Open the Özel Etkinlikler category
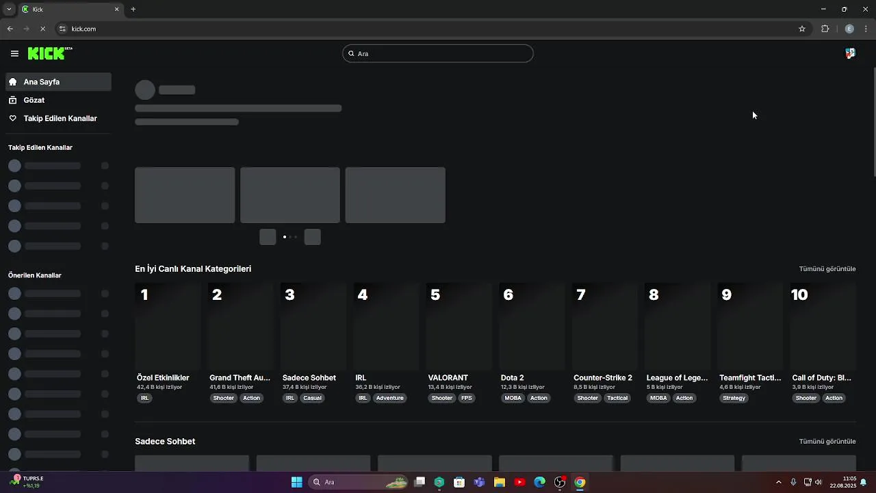Image resolution: width=876 pixels, height=493 pixels. (163, 377)
